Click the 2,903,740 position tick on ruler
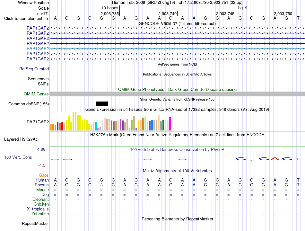The height and width of the screenshot is (231, 305). coord(178,13)
